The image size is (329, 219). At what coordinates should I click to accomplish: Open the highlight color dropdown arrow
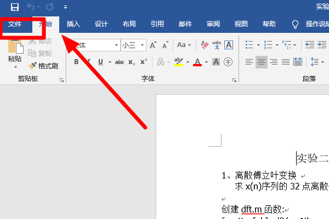[x=188, y=62]
